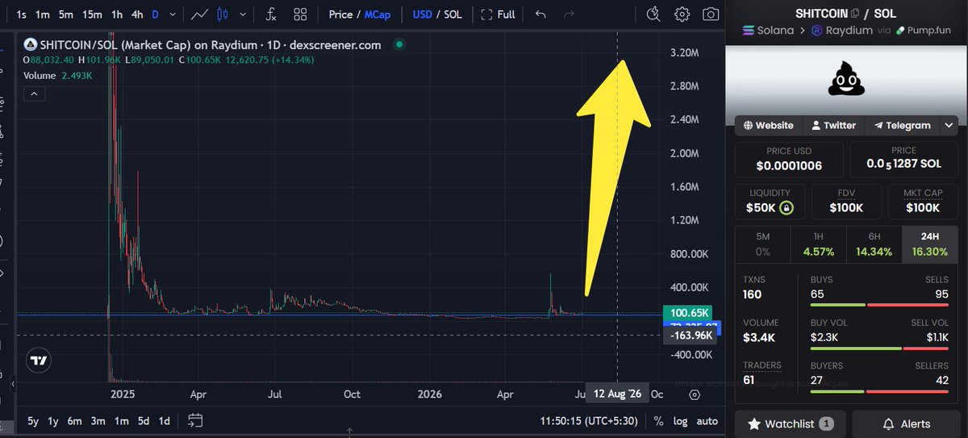This screenshot has width=968, height=438.
Task: Click the TradingView logo
Action: [39, 361]
